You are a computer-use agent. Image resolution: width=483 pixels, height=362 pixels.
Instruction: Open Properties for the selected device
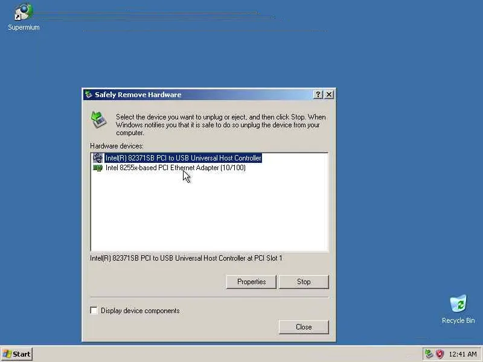(251, 282)
